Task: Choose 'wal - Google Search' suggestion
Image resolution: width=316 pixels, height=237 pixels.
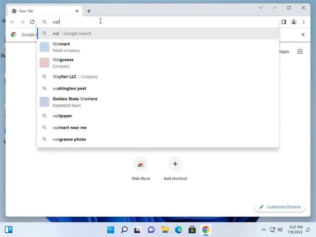Action: [x=158, y=33]
